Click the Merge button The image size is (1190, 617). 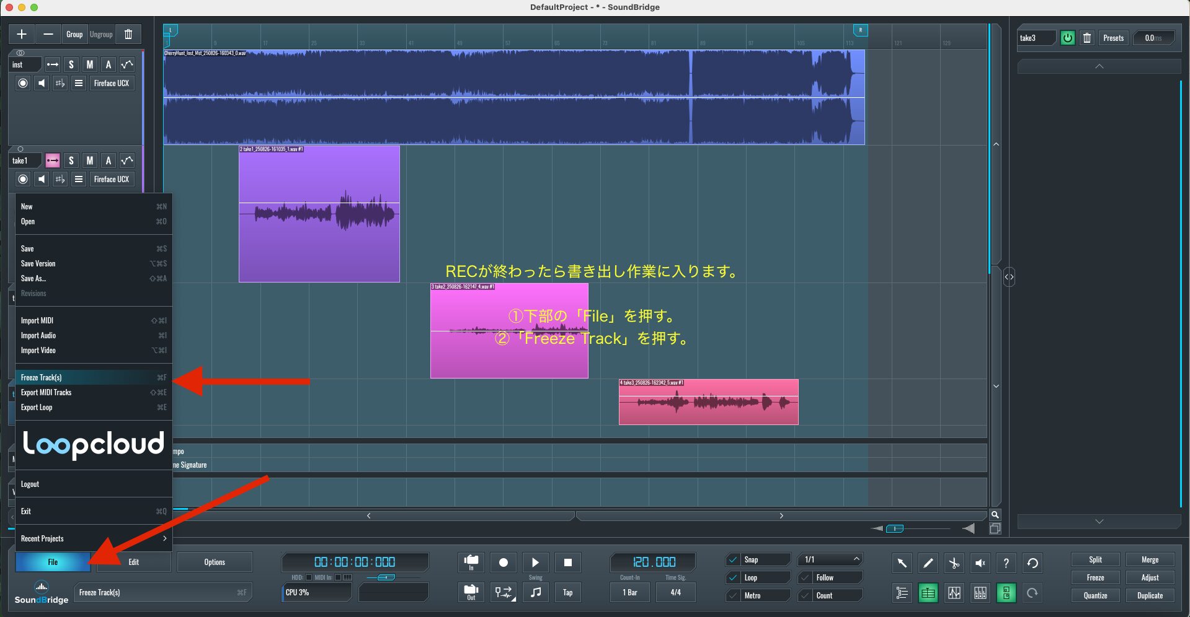1150,559
